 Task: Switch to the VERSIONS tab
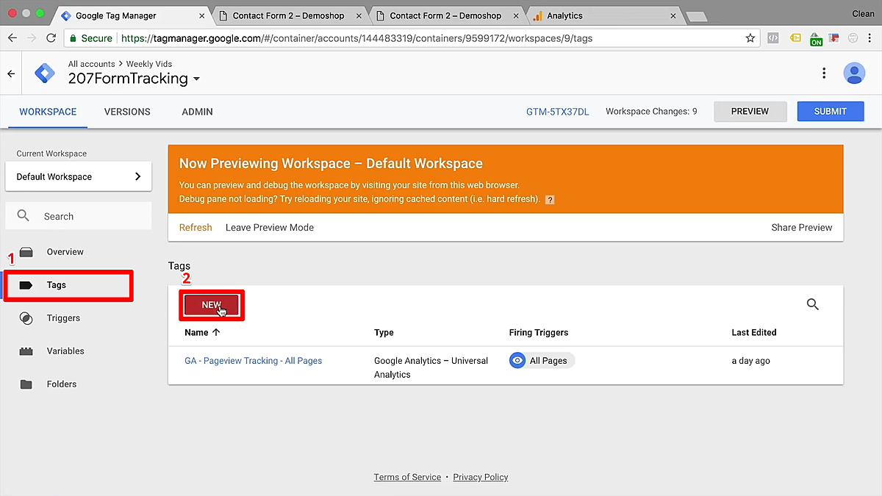(127, 112)
